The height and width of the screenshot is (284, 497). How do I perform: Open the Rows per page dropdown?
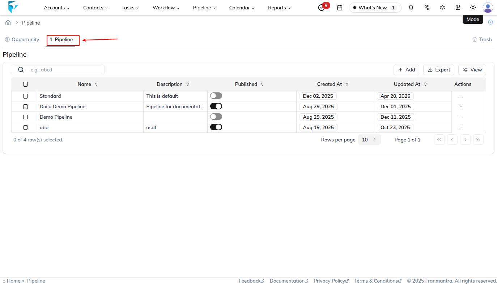(x=369, y=140)
